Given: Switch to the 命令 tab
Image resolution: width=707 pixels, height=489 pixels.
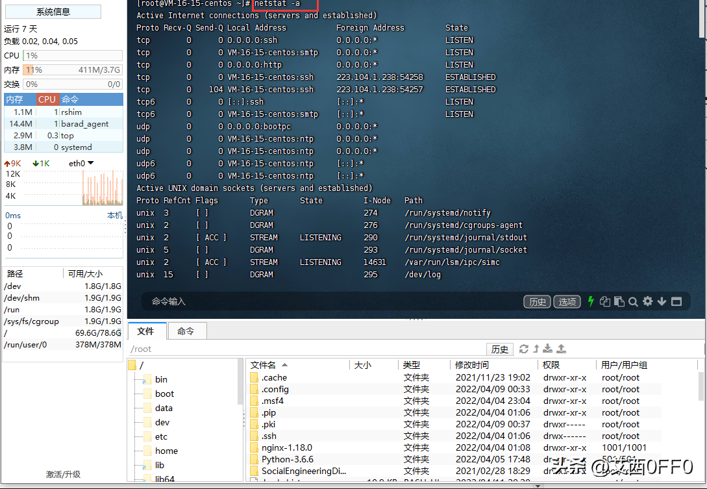Looking at the screenshot, I should pyautogui.click(x=187, y=331).
